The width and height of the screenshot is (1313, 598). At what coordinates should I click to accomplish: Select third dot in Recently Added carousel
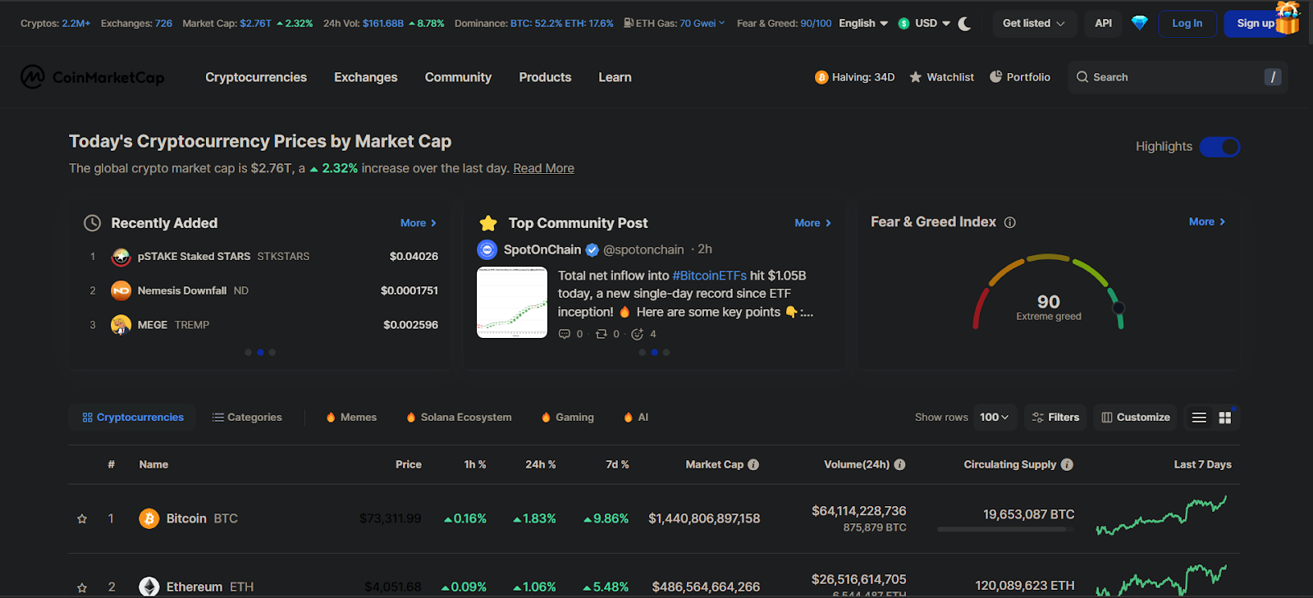coord(272,353)
